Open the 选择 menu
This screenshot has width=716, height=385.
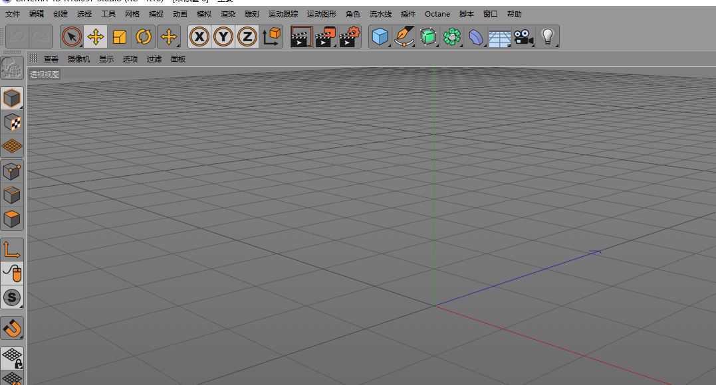coord(84,14)
